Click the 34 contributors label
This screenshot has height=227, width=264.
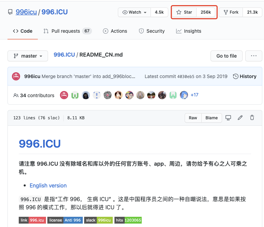pyautogui.click(x=34, y=95)
